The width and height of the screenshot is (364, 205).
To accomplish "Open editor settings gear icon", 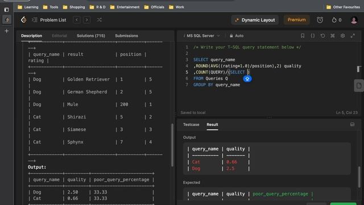I will pos(342,36).
